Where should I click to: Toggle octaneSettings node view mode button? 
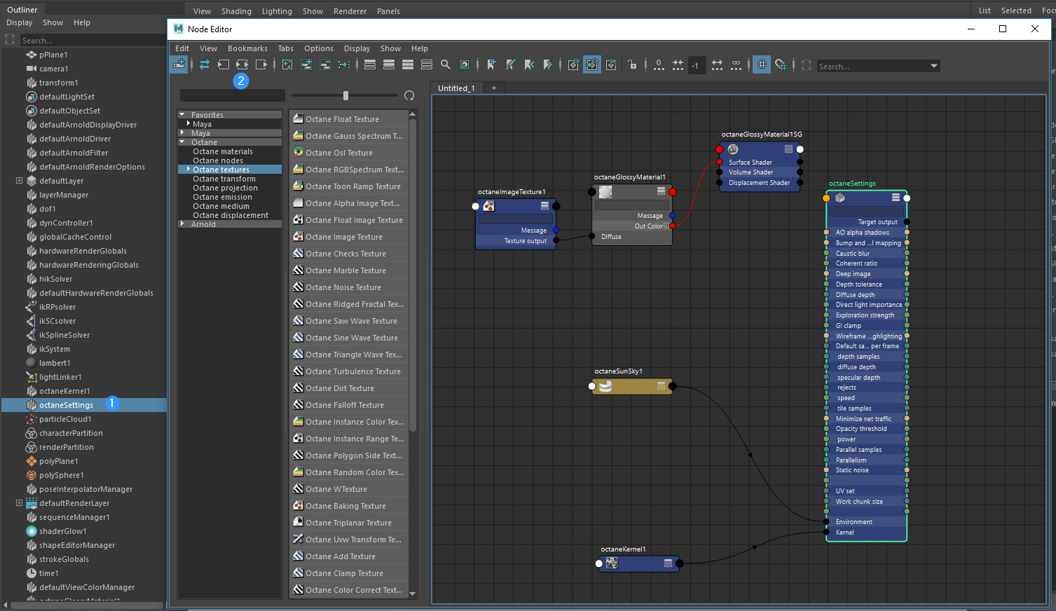coord(896,198)
